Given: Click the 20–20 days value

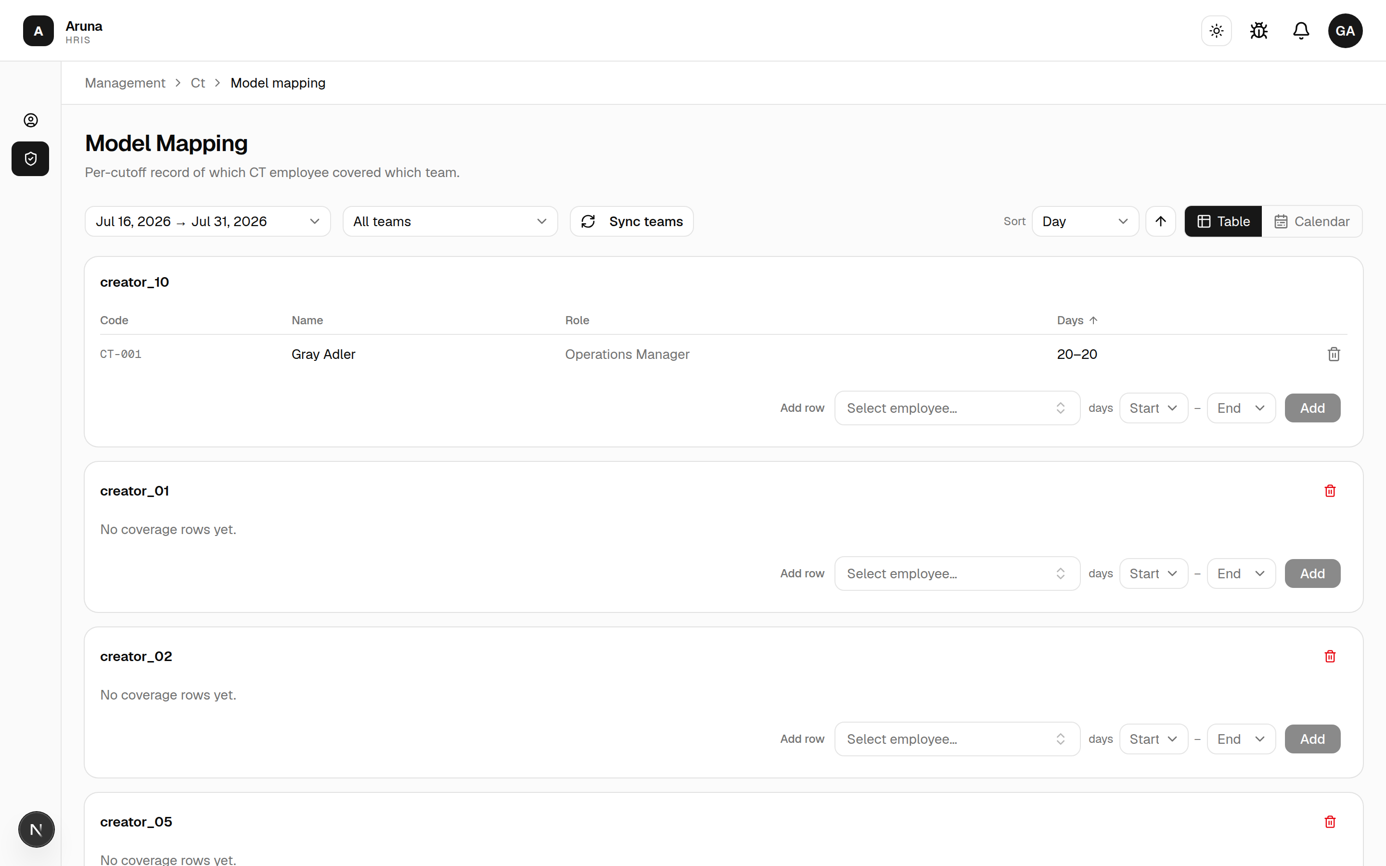Looking at the screenshot, I should pos(1078,355).
